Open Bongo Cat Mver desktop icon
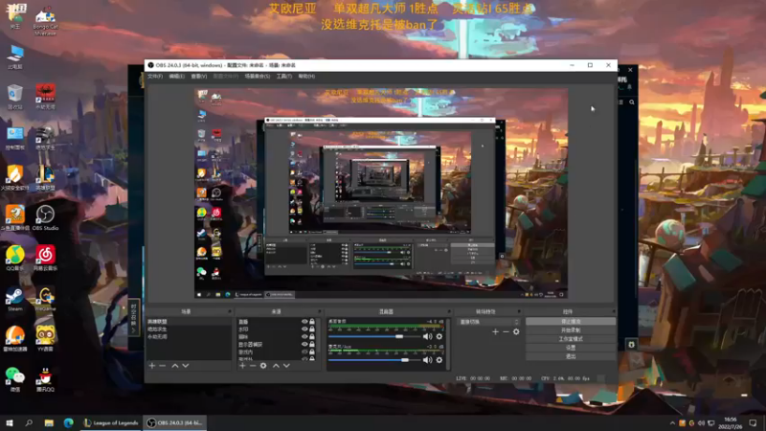 pos(45,22)
